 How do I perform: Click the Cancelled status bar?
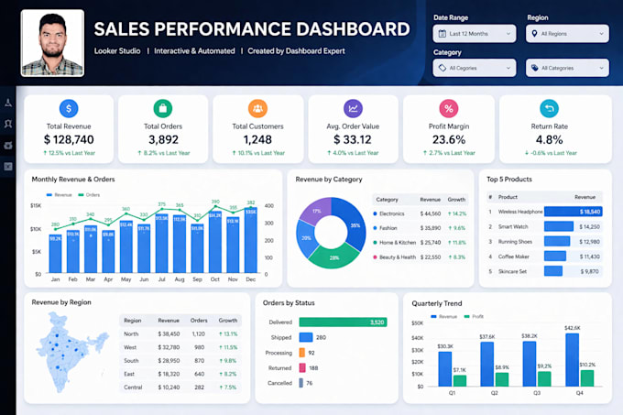coord(301,383)
